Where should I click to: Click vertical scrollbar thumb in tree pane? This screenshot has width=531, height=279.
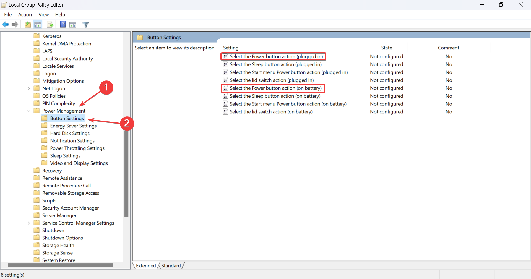point(126,174)
